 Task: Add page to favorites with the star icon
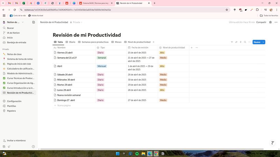point(270,22)
